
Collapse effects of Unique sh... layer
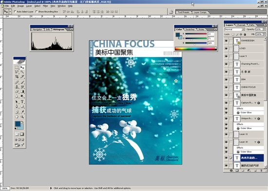click(x=255, y=119)
